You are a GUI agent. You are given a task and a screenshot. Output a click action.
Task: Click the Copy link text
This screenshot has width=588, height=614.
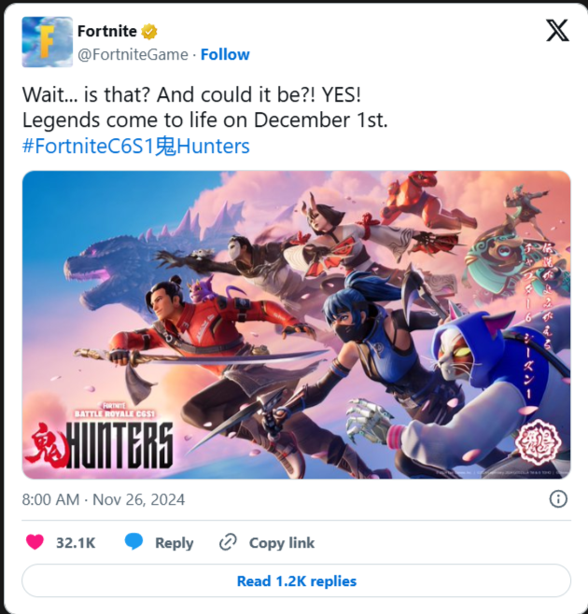point(282,543)
